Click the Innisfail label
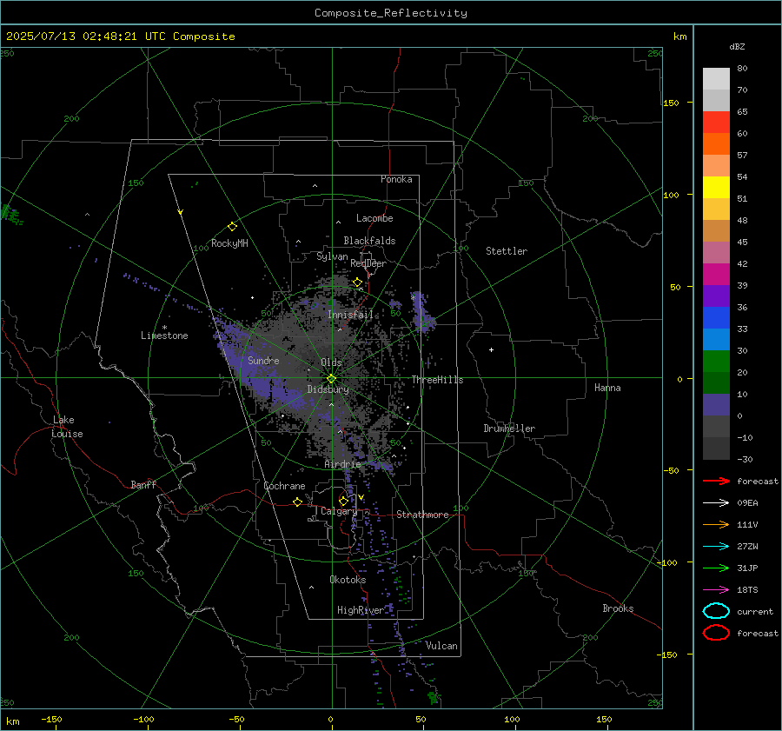Viewport: 782px width, 731px height. (350, 315)
